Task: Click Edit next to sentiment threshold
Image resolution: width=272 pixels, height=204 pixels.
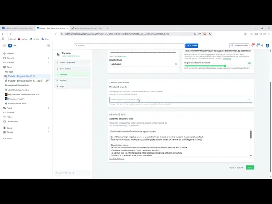Action: [x=249, y=63]
